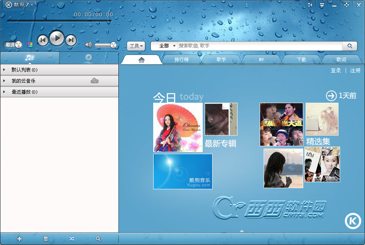Viewport: 365px width, 245px height.
Task: Click the cloud sync icon
Action: (95, 81)
